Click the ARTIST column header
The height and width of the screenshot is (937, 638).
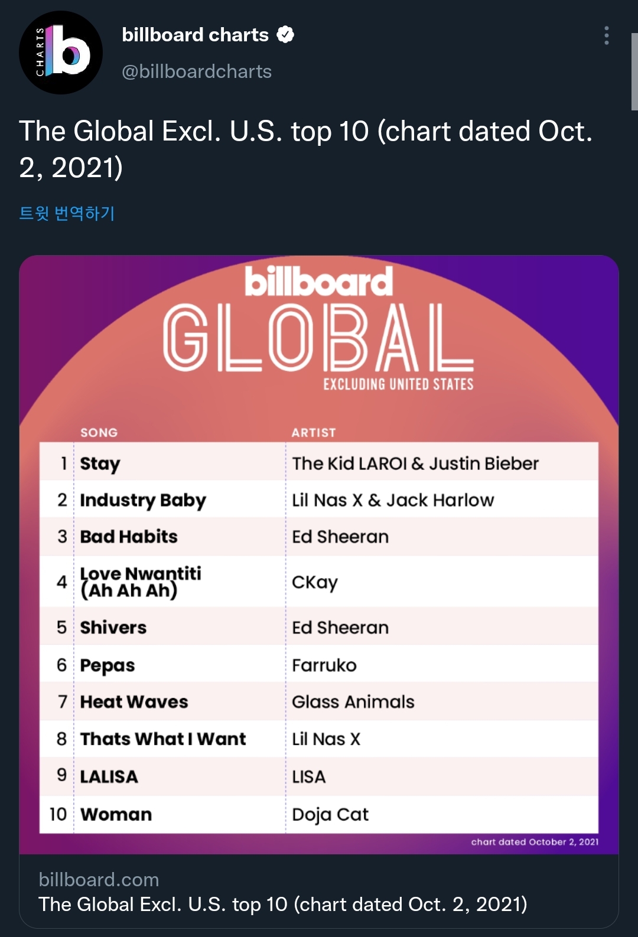pos(314,432)
